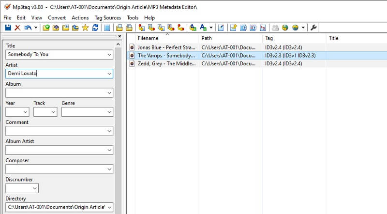
Task: Click the blue Undo arrow icon
Action: pyautogui.click(x=28, y=28)
